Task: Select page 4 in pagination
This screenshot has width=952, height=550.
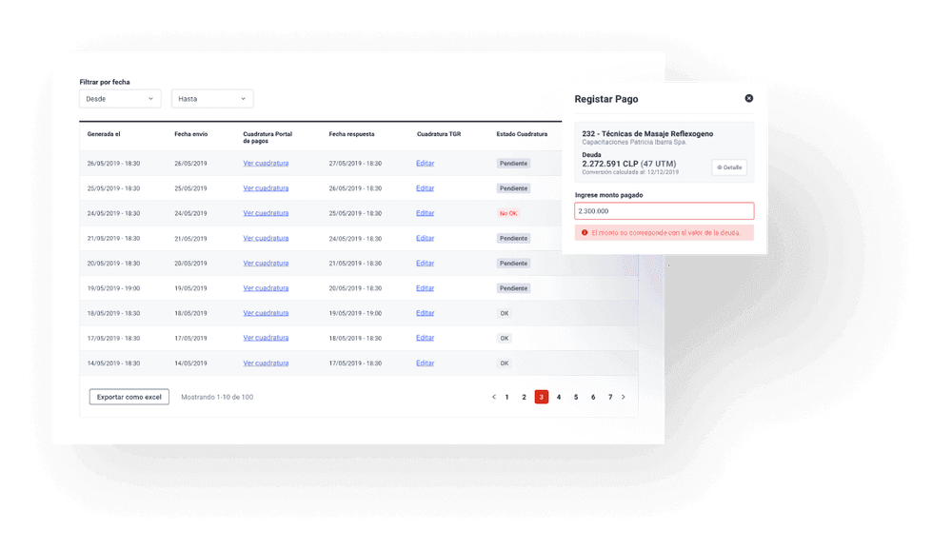Action: pyautogui.click(x=559, y=397)
